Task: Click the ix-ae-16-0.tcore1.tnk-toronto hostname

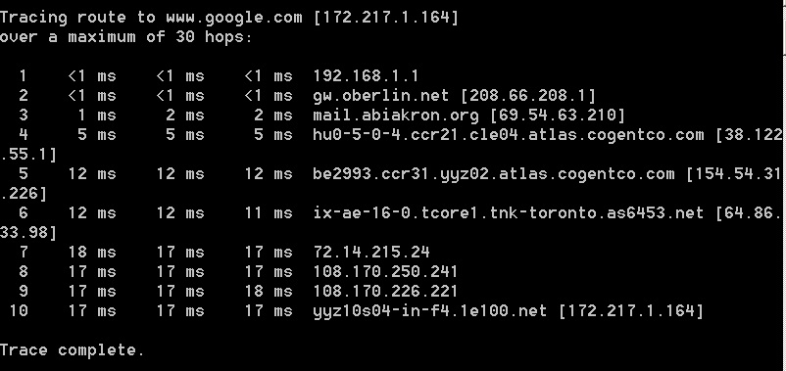Action: point(509,213)
